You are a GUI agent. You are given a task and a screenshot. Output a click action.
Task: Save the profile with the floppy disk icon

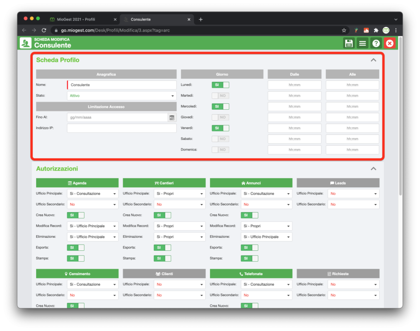click(349, 43)
